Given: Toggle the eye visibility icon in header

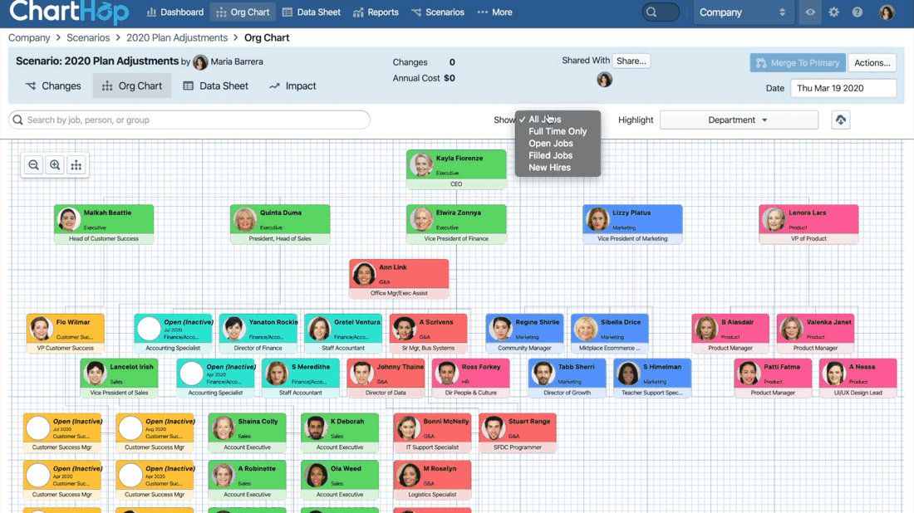Looking at the screenshot, I should point(810,12).
